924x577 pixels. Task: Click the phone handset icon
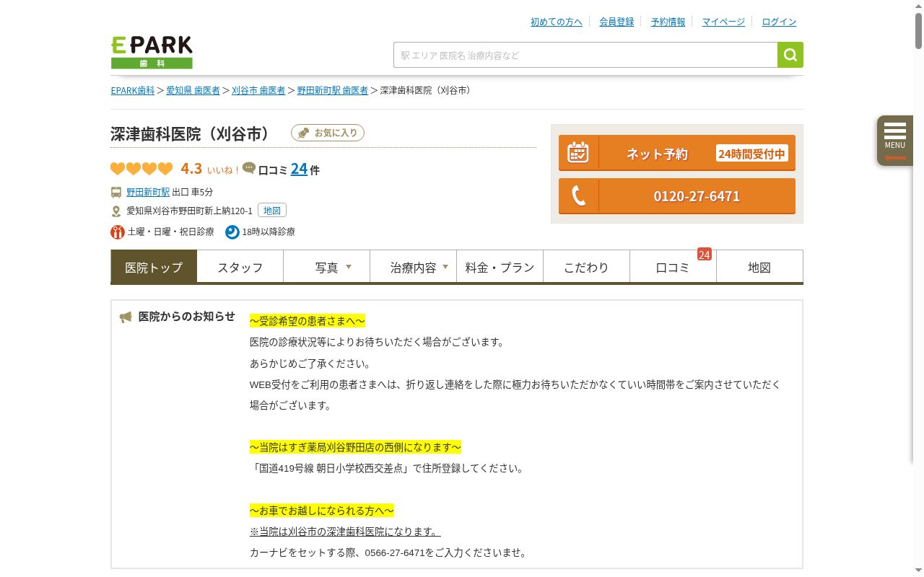tap(578, 195)
